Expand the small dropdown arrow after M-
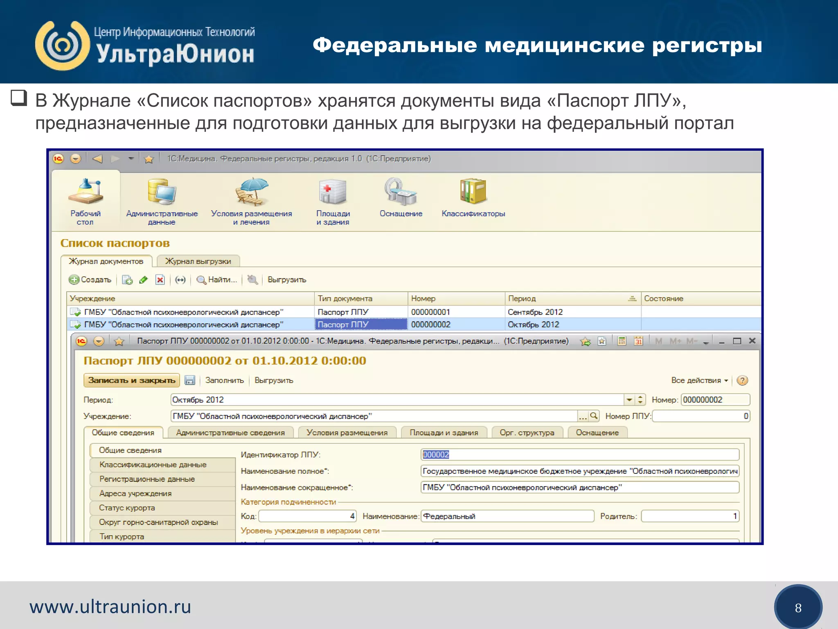This screenshot has width=838, height=629. click(706, 342)
